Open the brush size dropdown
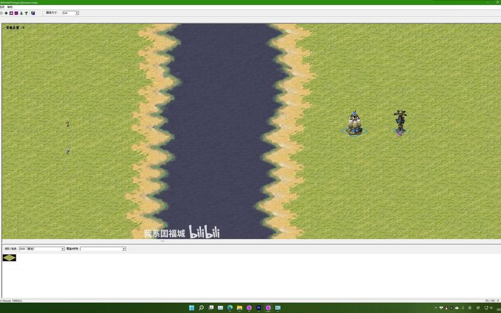 77,13
